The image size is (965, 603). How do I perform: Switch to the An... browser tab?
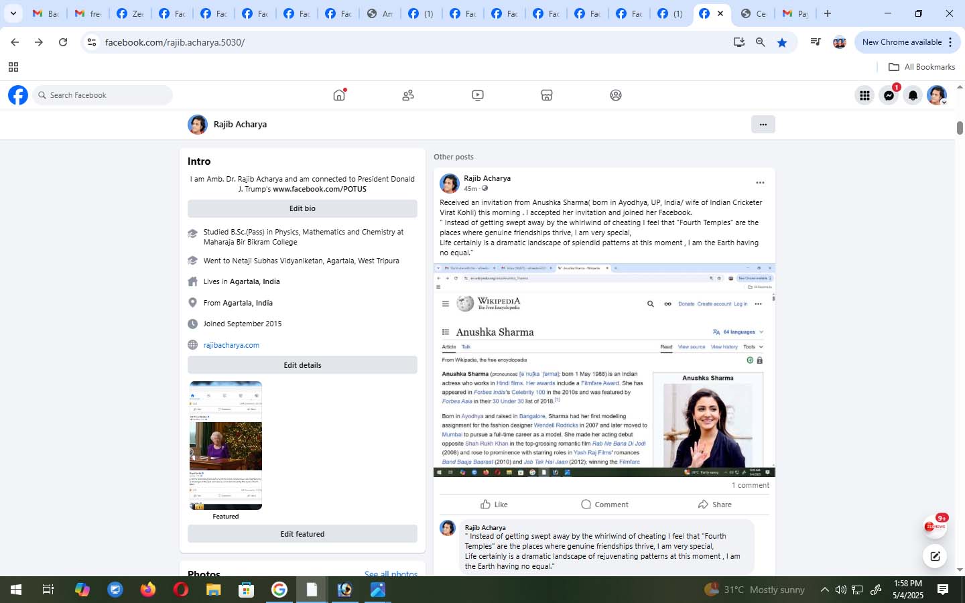click(x=379, y=13)
